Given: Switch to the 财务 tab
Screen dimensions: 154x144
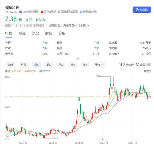Looking at the screenshot, I should pos(48,33).
